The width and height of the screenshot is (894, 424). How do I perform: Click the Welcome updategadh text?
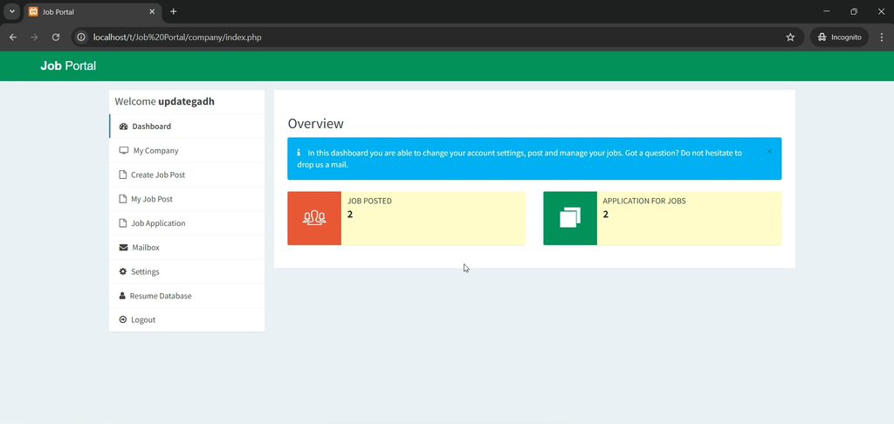(165, 101)
